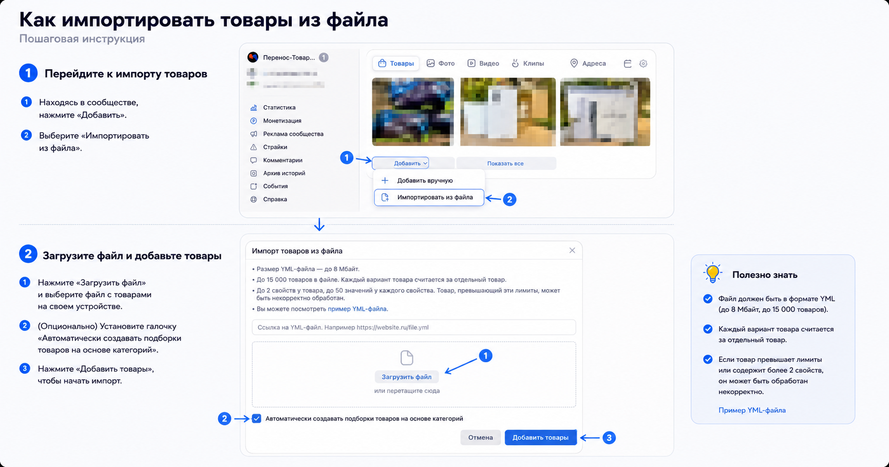Click the Перенос-Товар... community name
The height and width of the screenshot is (467, 889).
pyautogui.click(x=289, y=58)
